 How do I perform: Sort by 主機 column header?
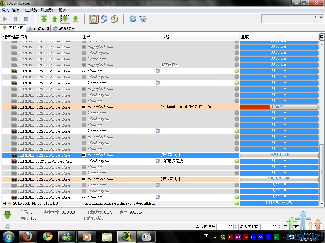point(120,37)
